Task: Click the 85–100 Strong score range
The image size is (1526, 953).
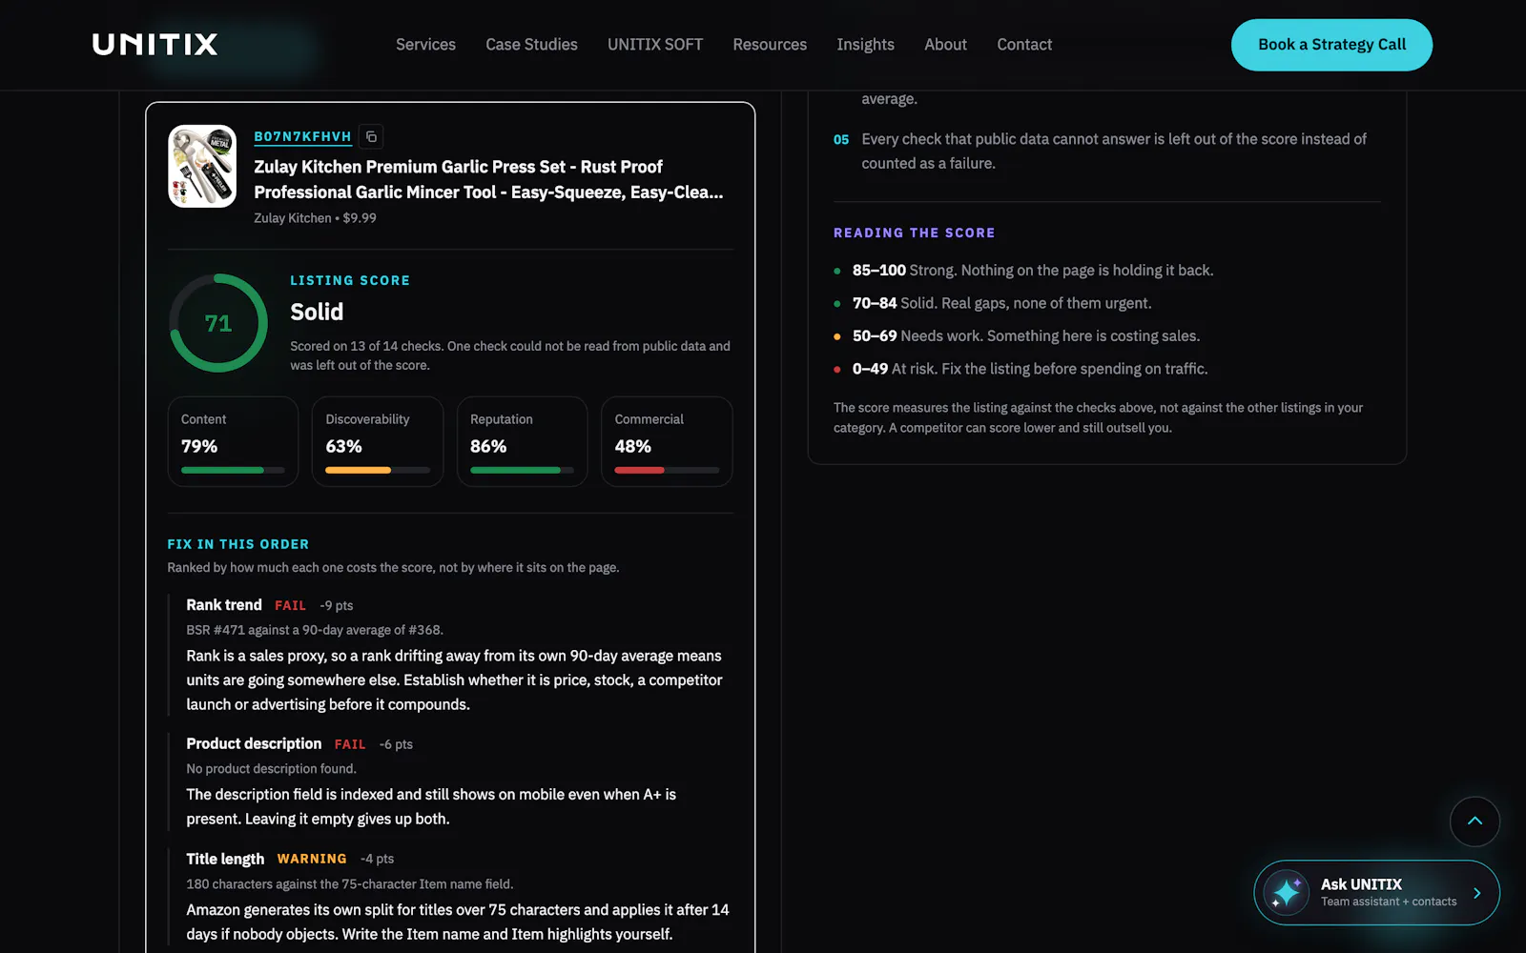Action: 1033,271
